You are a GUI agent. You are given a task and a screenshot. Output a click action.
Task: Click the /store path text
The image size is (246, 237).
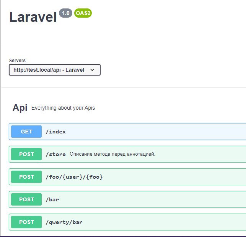click(56, 154)
